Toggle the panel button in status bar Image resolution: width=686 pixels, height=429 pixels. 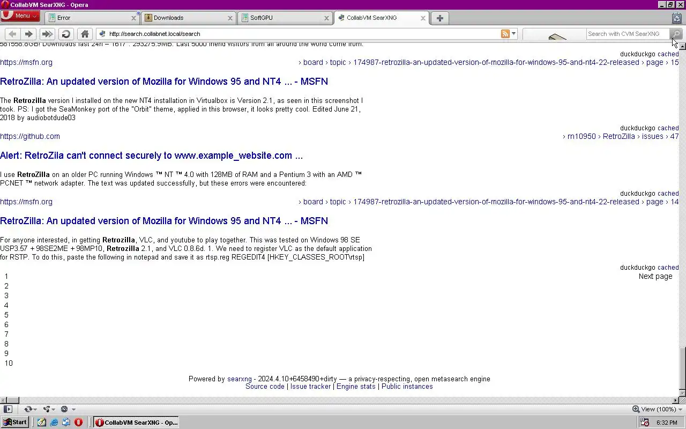[x=8, y=409]
